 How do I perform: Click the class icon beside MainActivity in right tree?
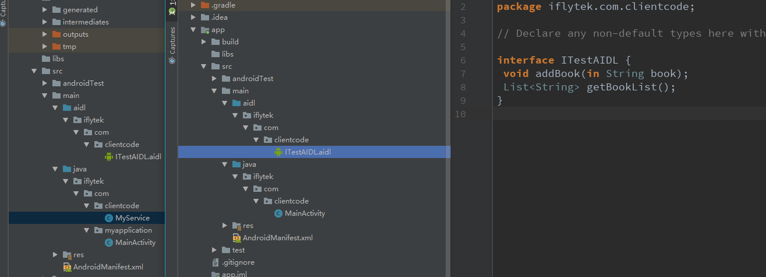pos(278,213)
